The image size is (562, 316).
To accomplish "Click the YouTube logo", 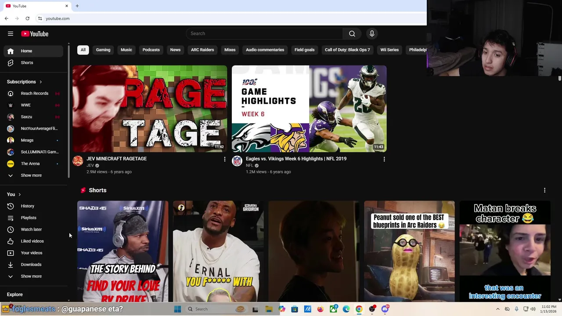I will point(35,34).
